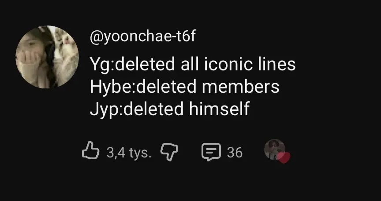Click the creator's small round avatar
This screenshot has width=381, height=201.
click(x=274, y=150)
